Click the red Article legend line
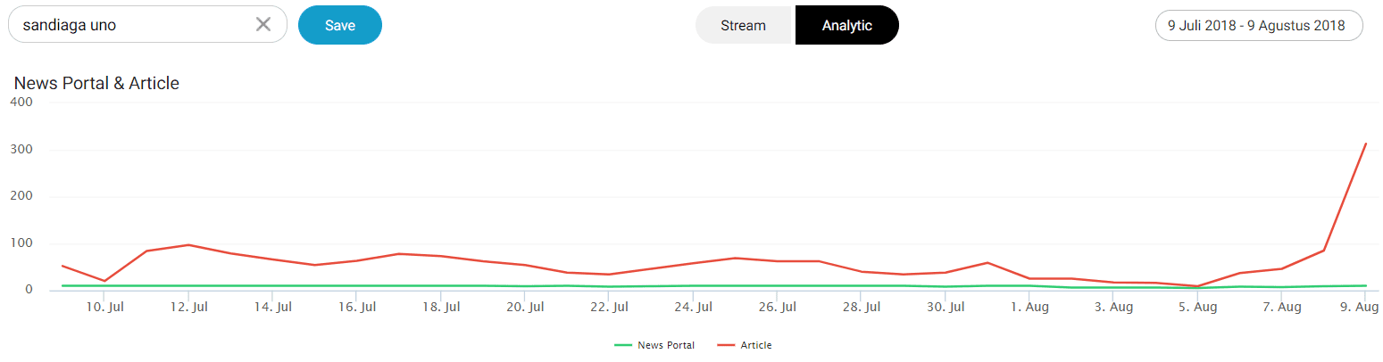The height and width of the screenshot is (362, 1383). (728, 345)
